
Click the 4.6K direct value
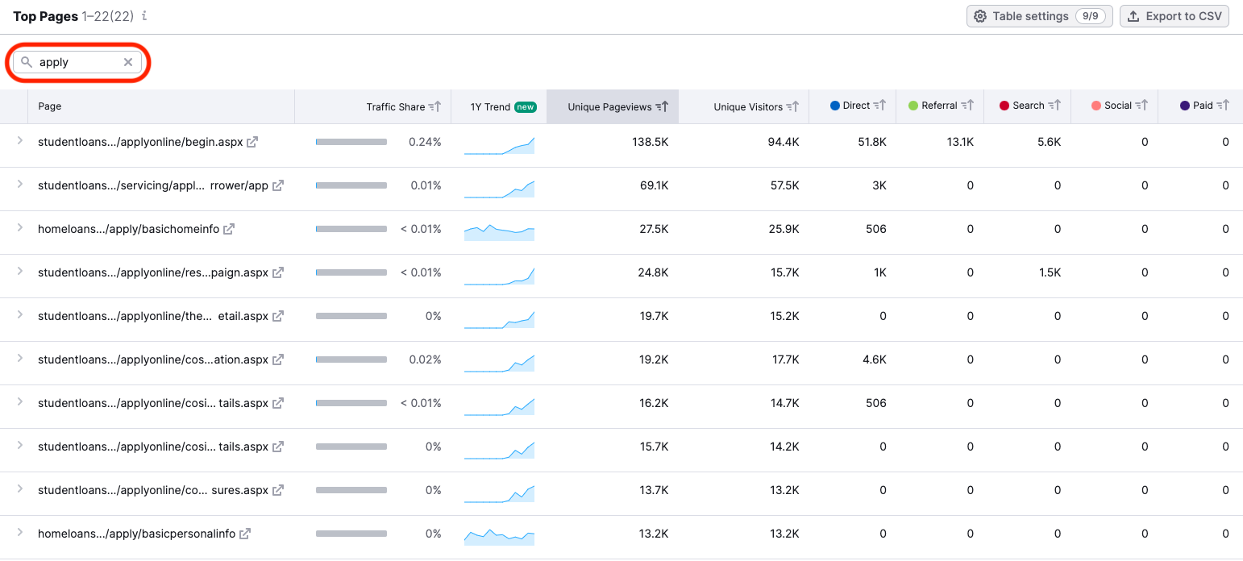(x=875, y=359)
